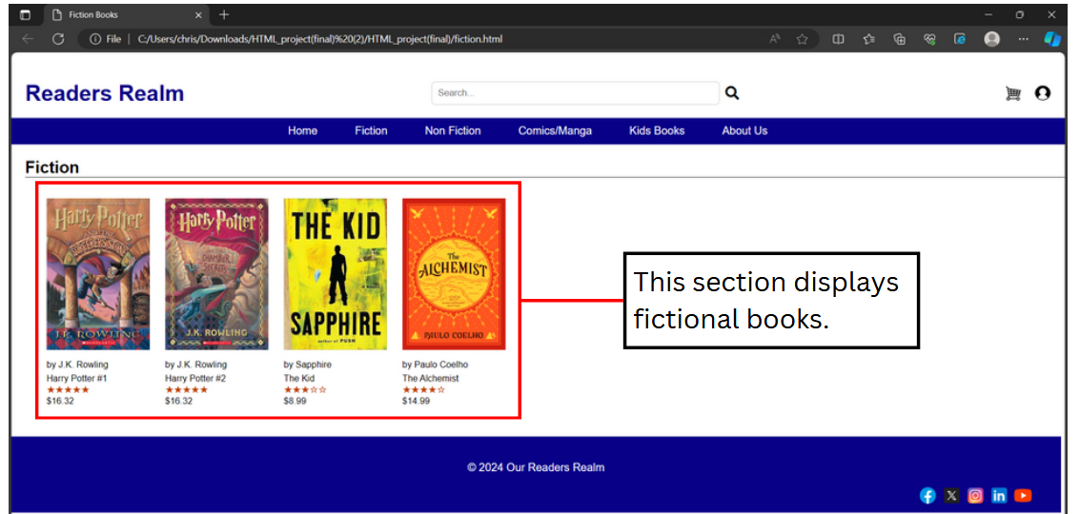Open the Favorites list icon
The height and width of the screenshot is (514, 1080).
(x=868, y=39)
